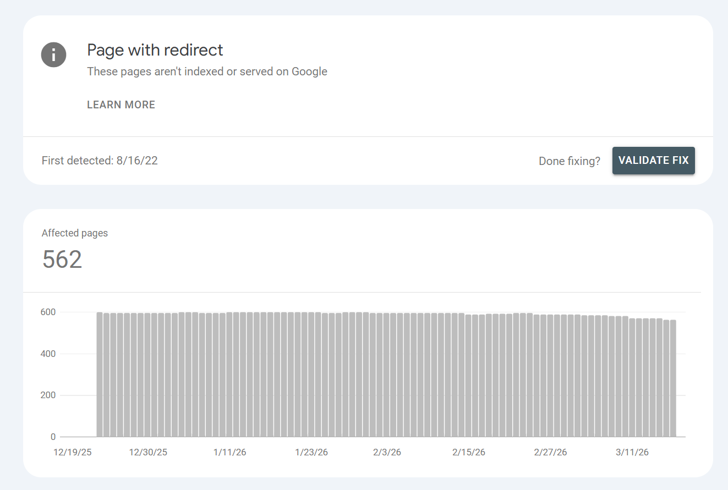This screenshot has width=728, height=490.
Task: Select the Affected pages count 562
Action: point(62,259)
